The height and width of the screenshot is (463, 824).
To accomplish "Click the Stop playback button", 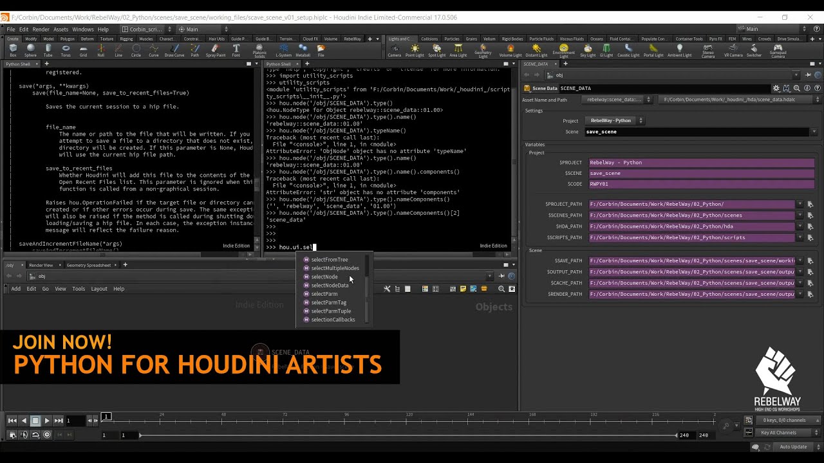I will click(35, 421).
